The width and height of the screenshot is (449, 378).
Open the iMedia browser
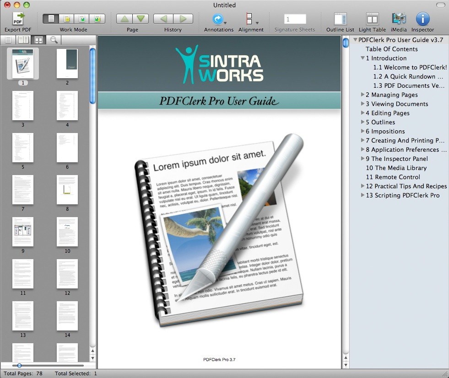(399, 19)
